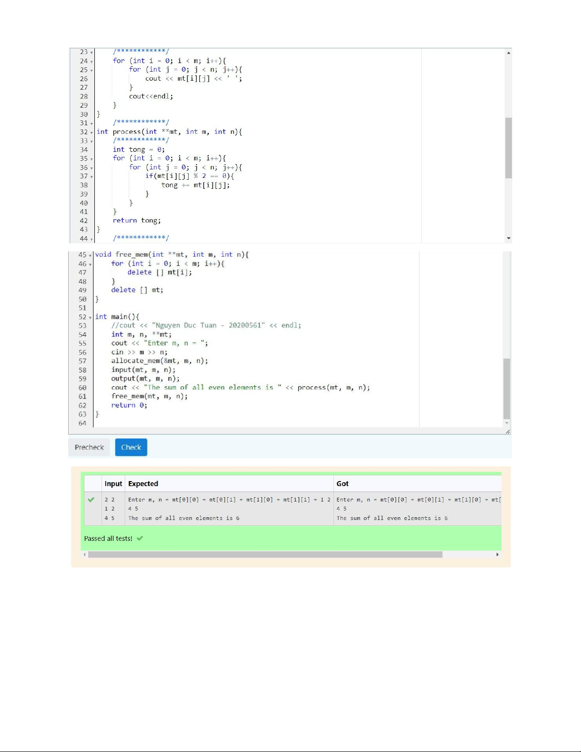This screenshot has width=581, height=752.
Task: Click the lower editor's scroll-down arrow
Action: tap(507, 423)
